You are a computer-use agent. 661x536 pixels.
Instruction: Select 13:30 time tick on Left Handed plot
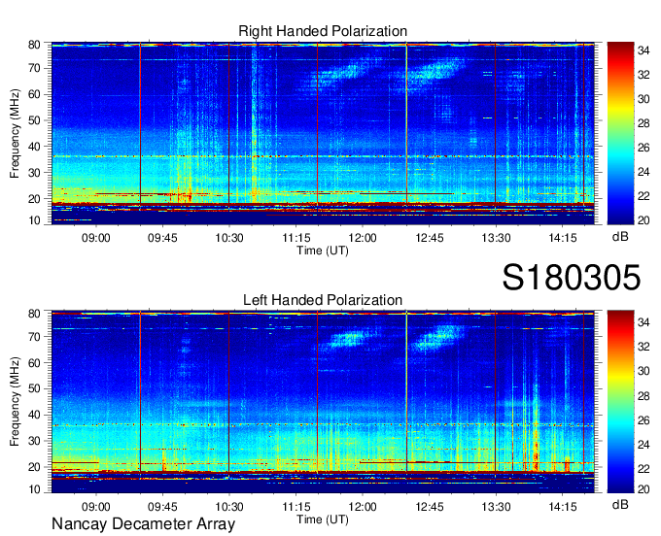pyautogui.click(x=496, y=507)
